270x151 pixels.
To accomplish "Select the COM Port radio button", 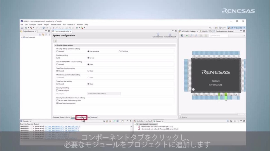I will point(120,51).
